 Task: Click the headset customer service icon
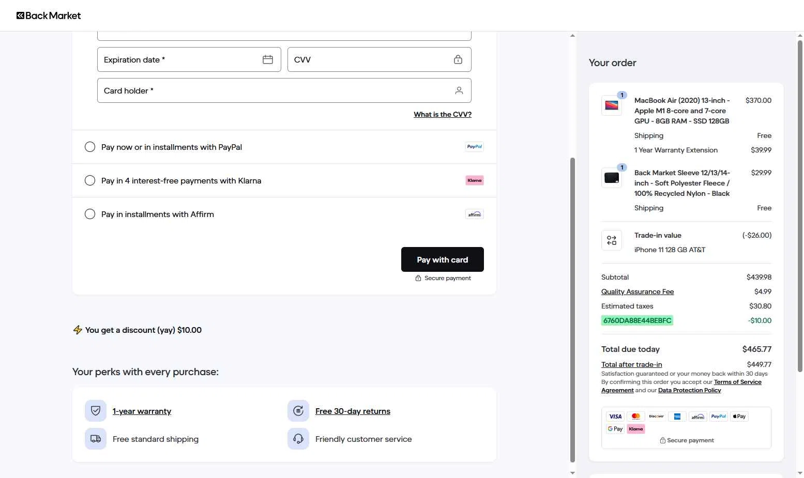point(298,439)
